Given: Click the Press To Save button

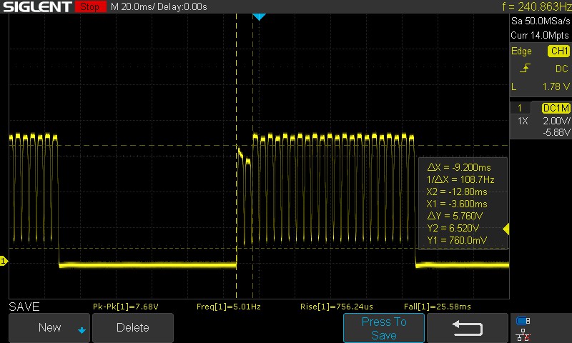Looking at the screenshot, I should tap(384, 328).
